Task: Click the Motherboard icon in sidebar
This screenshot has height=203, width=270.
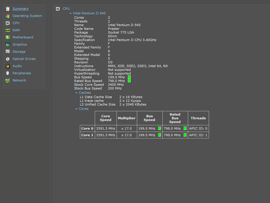Action: [x=7, y=38]
